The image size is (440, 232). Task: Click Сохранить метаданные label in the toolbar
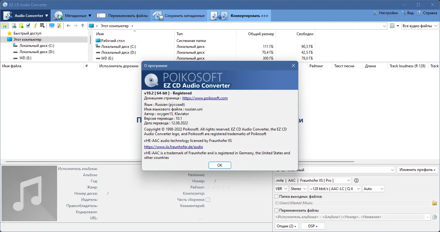[185, 16]
